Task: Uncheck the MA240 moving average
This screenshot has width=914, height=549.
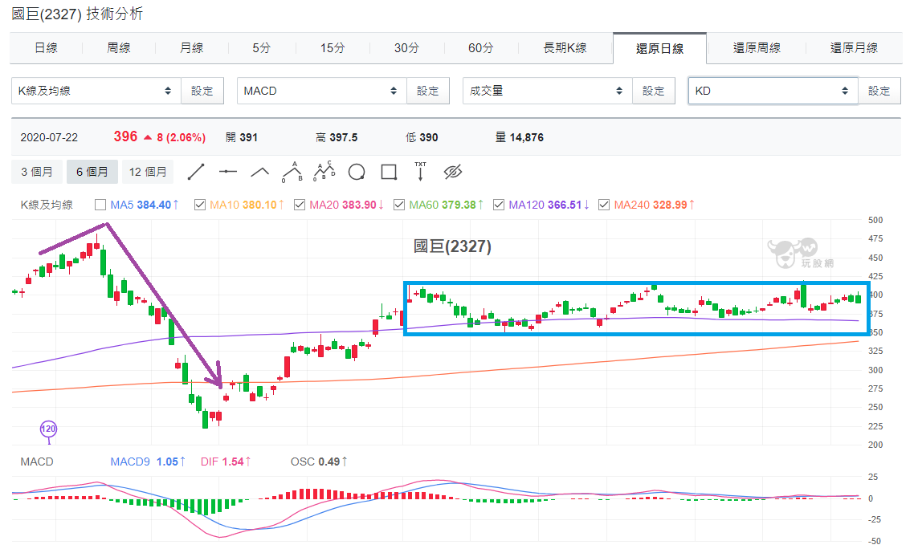Action: pyautogui.click(x=604, y=205)
